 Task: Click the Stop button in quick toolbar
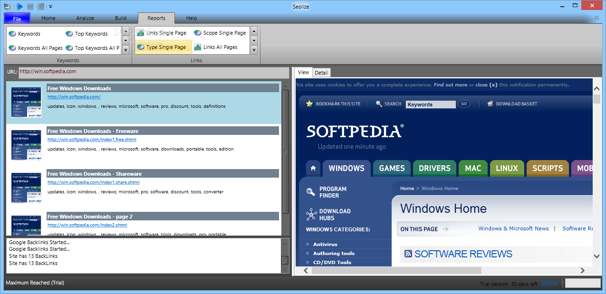[41, 6]
